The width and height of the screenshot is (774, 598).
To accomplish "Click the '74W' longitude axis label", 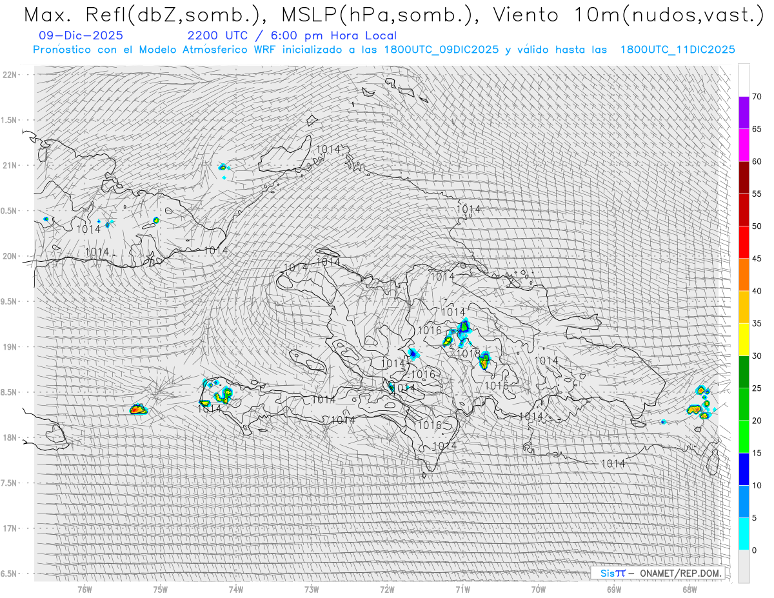I will tap(236, 589).
